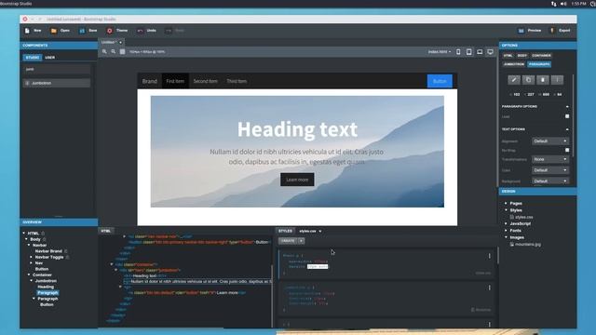Click the Preview icon
Viewport: 596px width, 335px height.
521,31
